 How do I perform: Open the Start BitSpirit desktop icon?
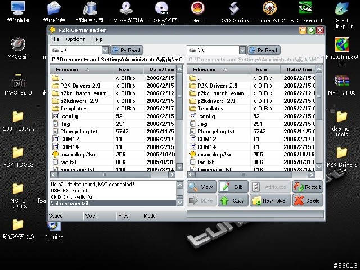342,8
